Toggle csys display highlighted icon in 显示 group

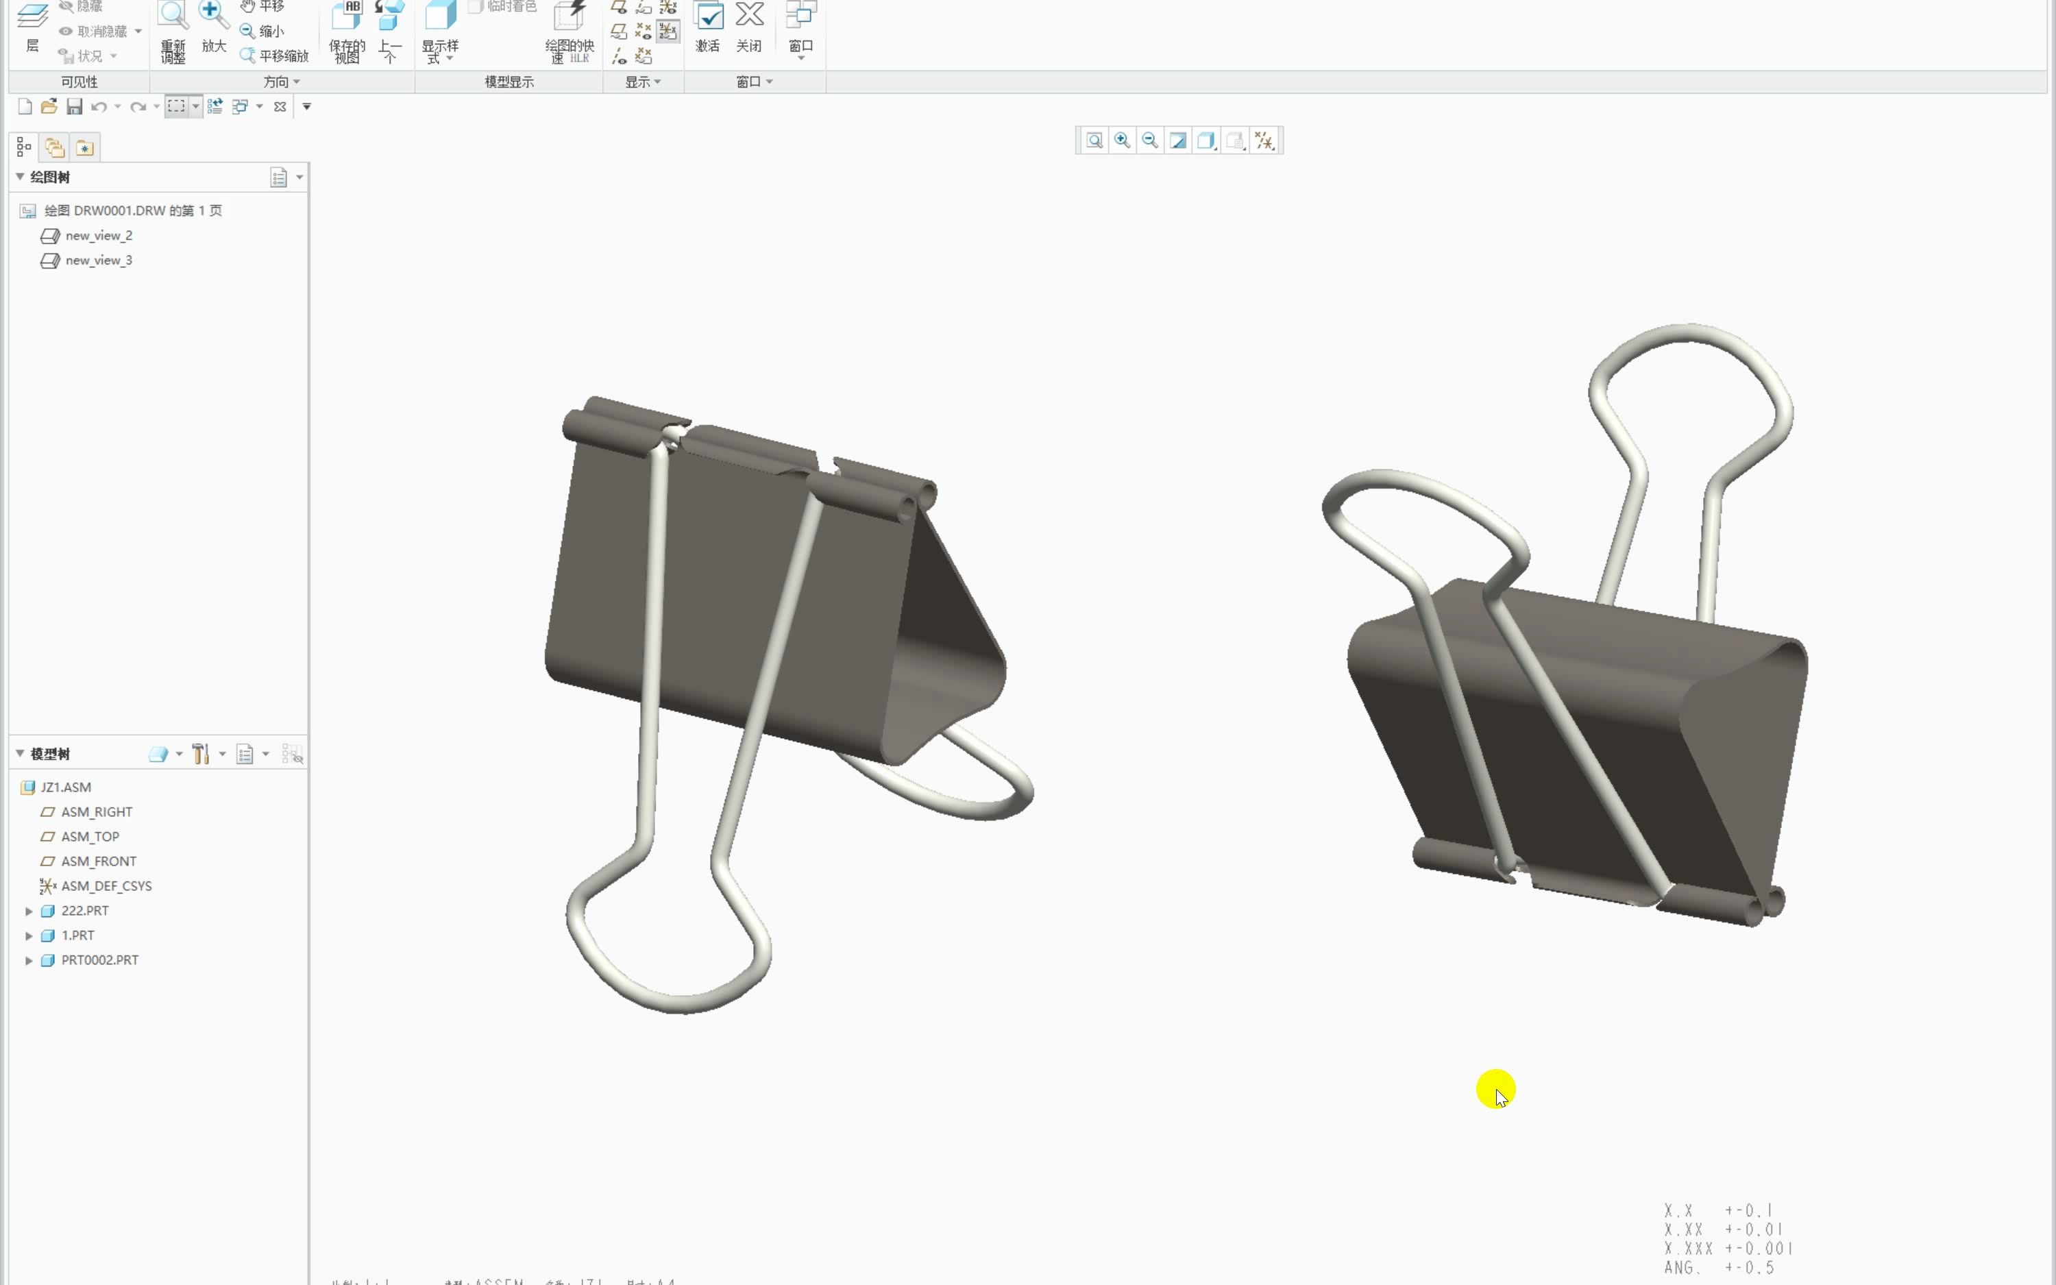point(668,32)
